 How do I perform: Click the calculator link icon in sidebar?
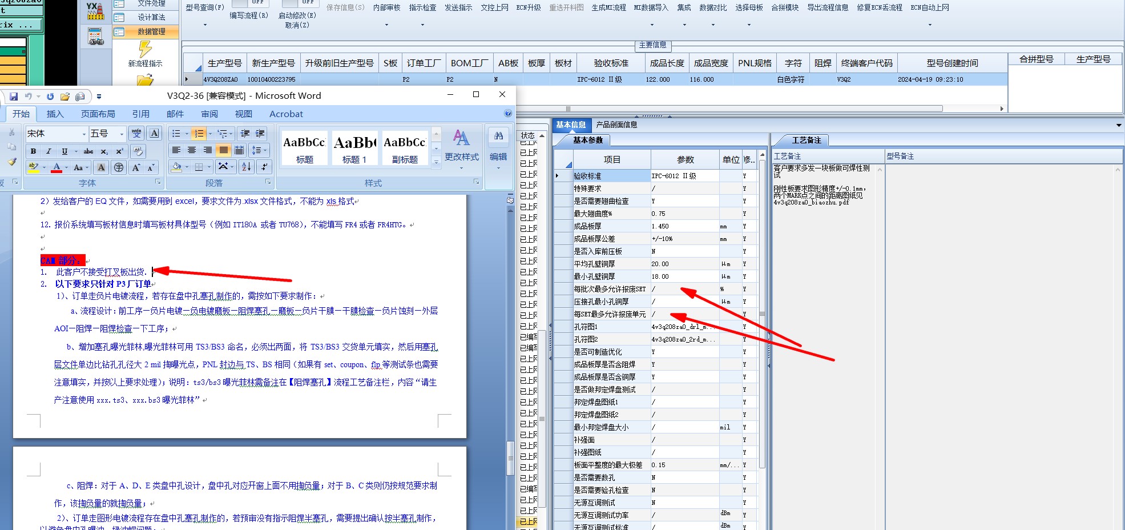(95, 37)
